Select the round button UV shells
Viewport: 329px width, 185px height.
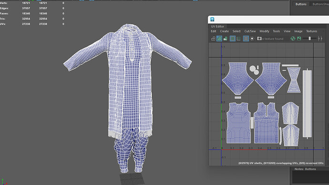click(x=254, y=70)
